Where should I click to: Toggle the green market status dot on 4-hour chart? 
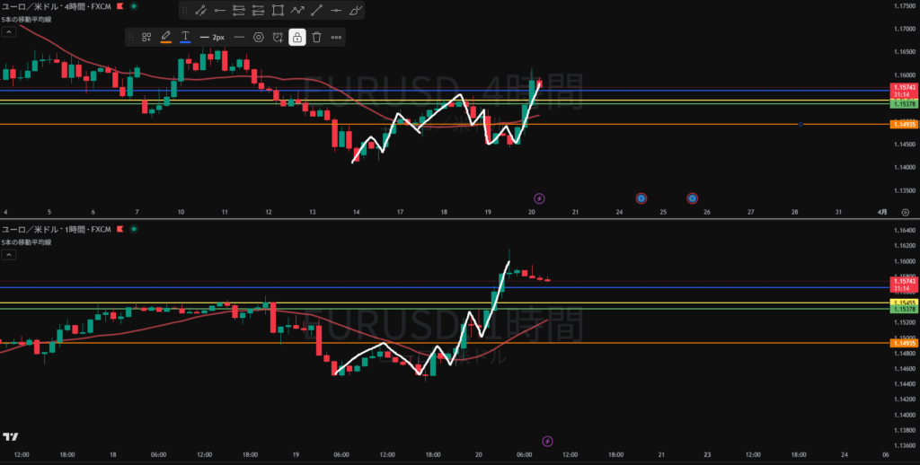point(135,6)
